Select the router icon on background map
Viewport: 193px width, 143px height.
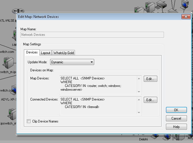pos(18,11)
